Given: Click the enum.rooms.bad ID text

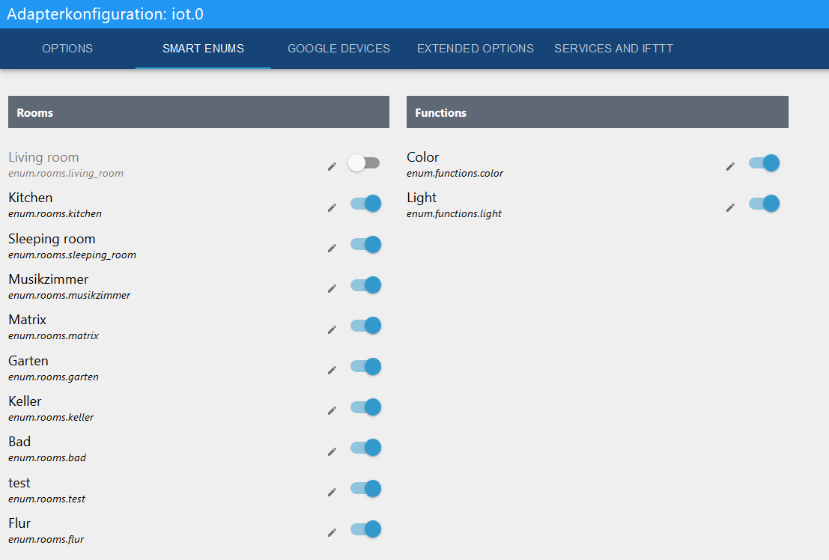Looking at the screenshot, I should coord(47,458).
